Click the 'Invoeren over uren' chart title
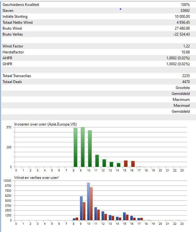This screenshot has height=232, width=196. (46, 124)
